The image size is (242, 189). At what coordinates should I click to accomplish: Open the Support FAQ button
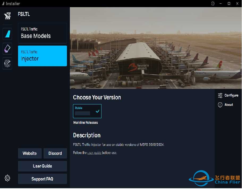pyautogui.click(x=43, y=179)
